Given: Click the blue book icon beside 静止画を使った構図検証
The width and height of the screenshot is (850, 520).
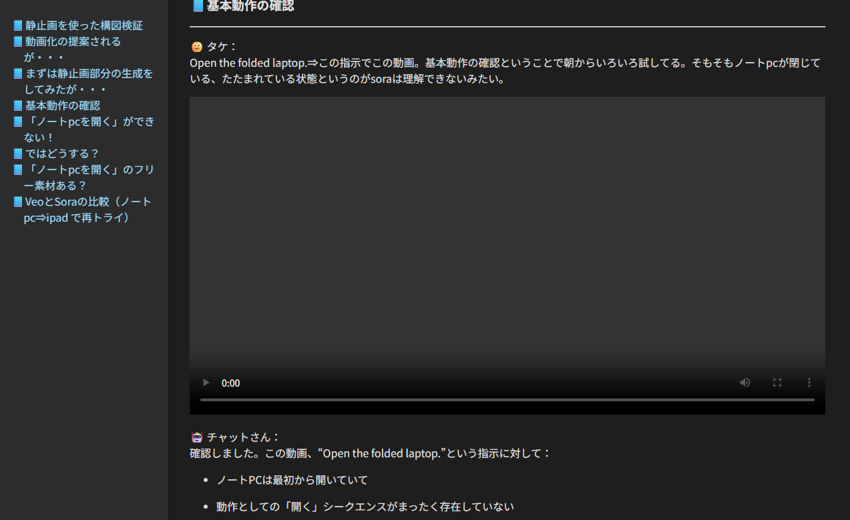Looking at the screenshot, I should [18, 25].
